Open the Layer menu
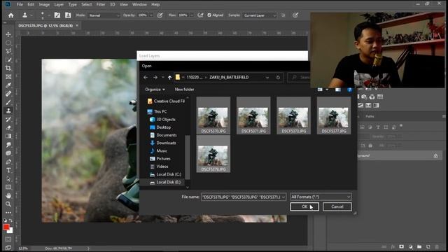Viewport: 448px width, 252px height. [59, 5]
